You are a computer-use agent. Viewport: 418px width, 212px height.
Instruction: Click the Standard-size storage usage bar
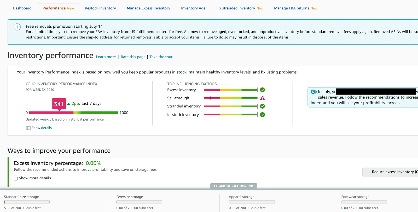(x=27, y=202)
